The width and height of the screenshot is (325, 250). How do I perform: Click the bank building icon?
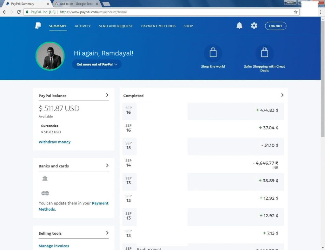(45, 179)
